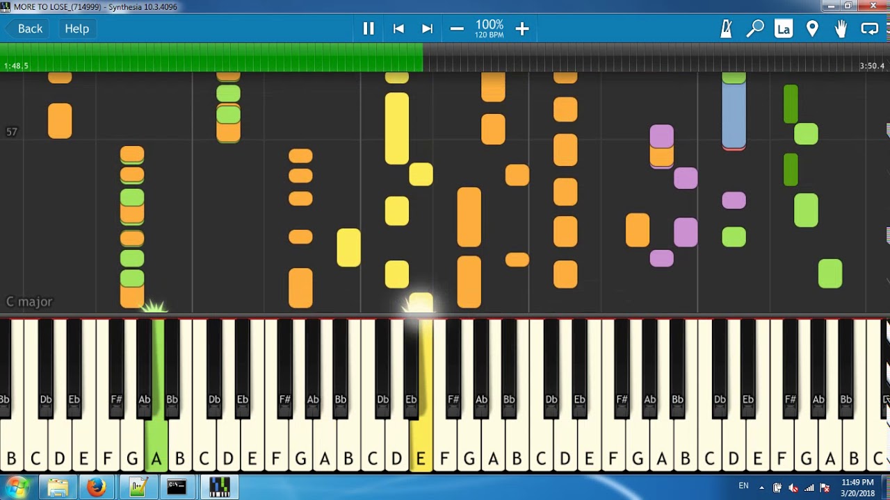This screenshot has width=890, height=500.
Task: Click the 1:48.5 elapsed time label
Action: coord(16,66)
